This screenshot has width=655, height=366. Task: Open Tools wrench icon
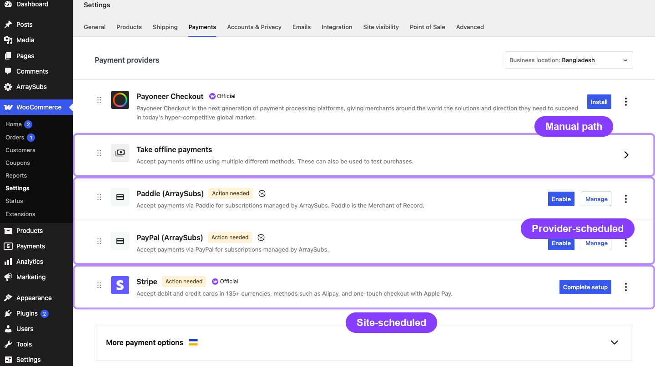(x=8, y=344)
